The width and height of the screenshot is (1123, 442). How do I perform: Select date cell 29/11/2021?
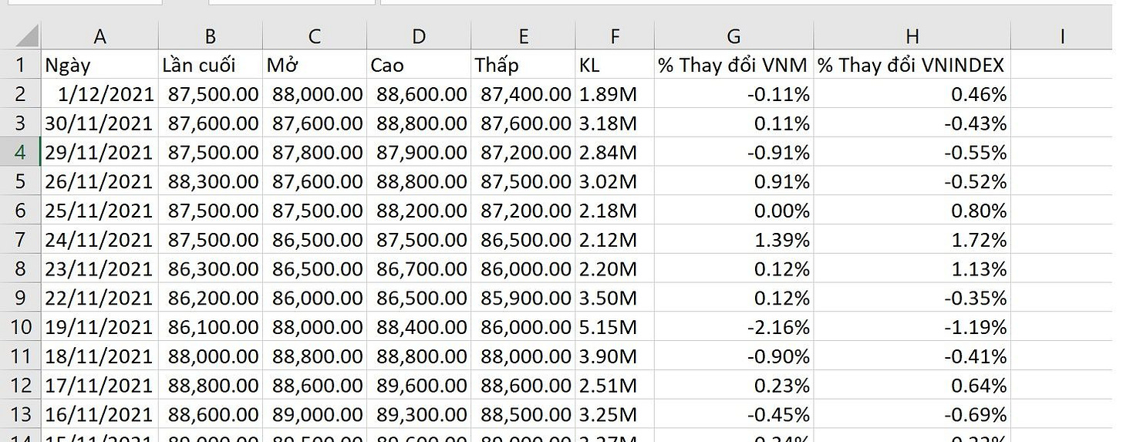pos(99,152)
